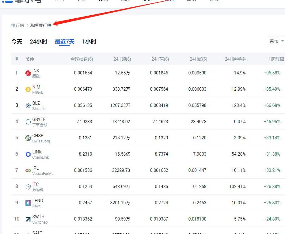
Task: Sort by 24H换手率 column header
Action: 235,59
